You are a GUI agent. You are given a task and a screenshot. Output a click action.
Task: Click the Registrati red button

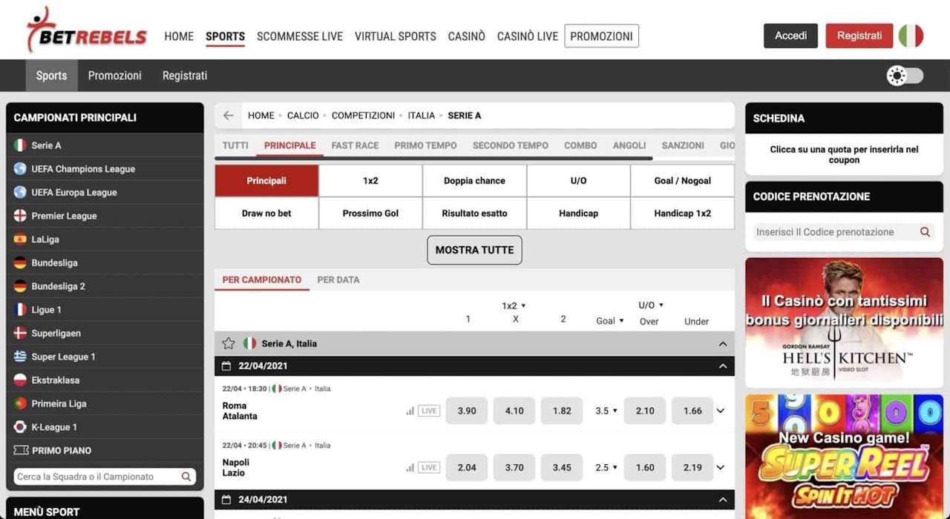[x=859, y=36]
